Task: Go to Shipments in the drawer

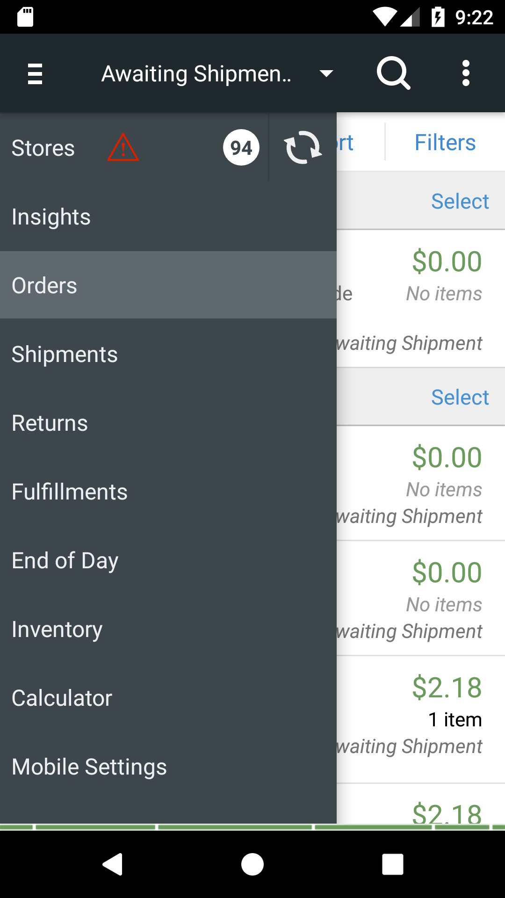Action: coord(65,355)
